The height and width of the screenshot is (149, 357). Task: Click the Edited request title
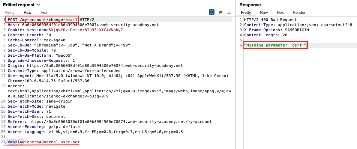19,5
